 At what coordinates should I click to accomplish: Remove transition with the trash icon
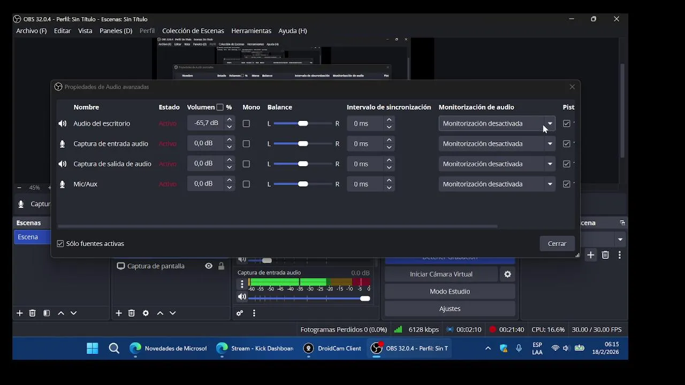tap(605, 255)
